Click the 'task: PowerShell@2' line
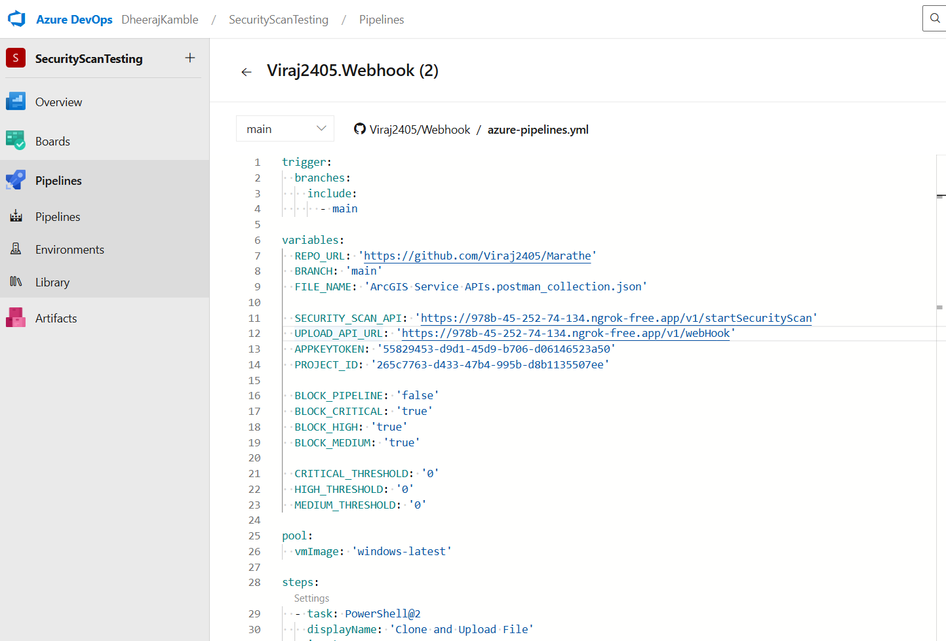 (357, 613)
